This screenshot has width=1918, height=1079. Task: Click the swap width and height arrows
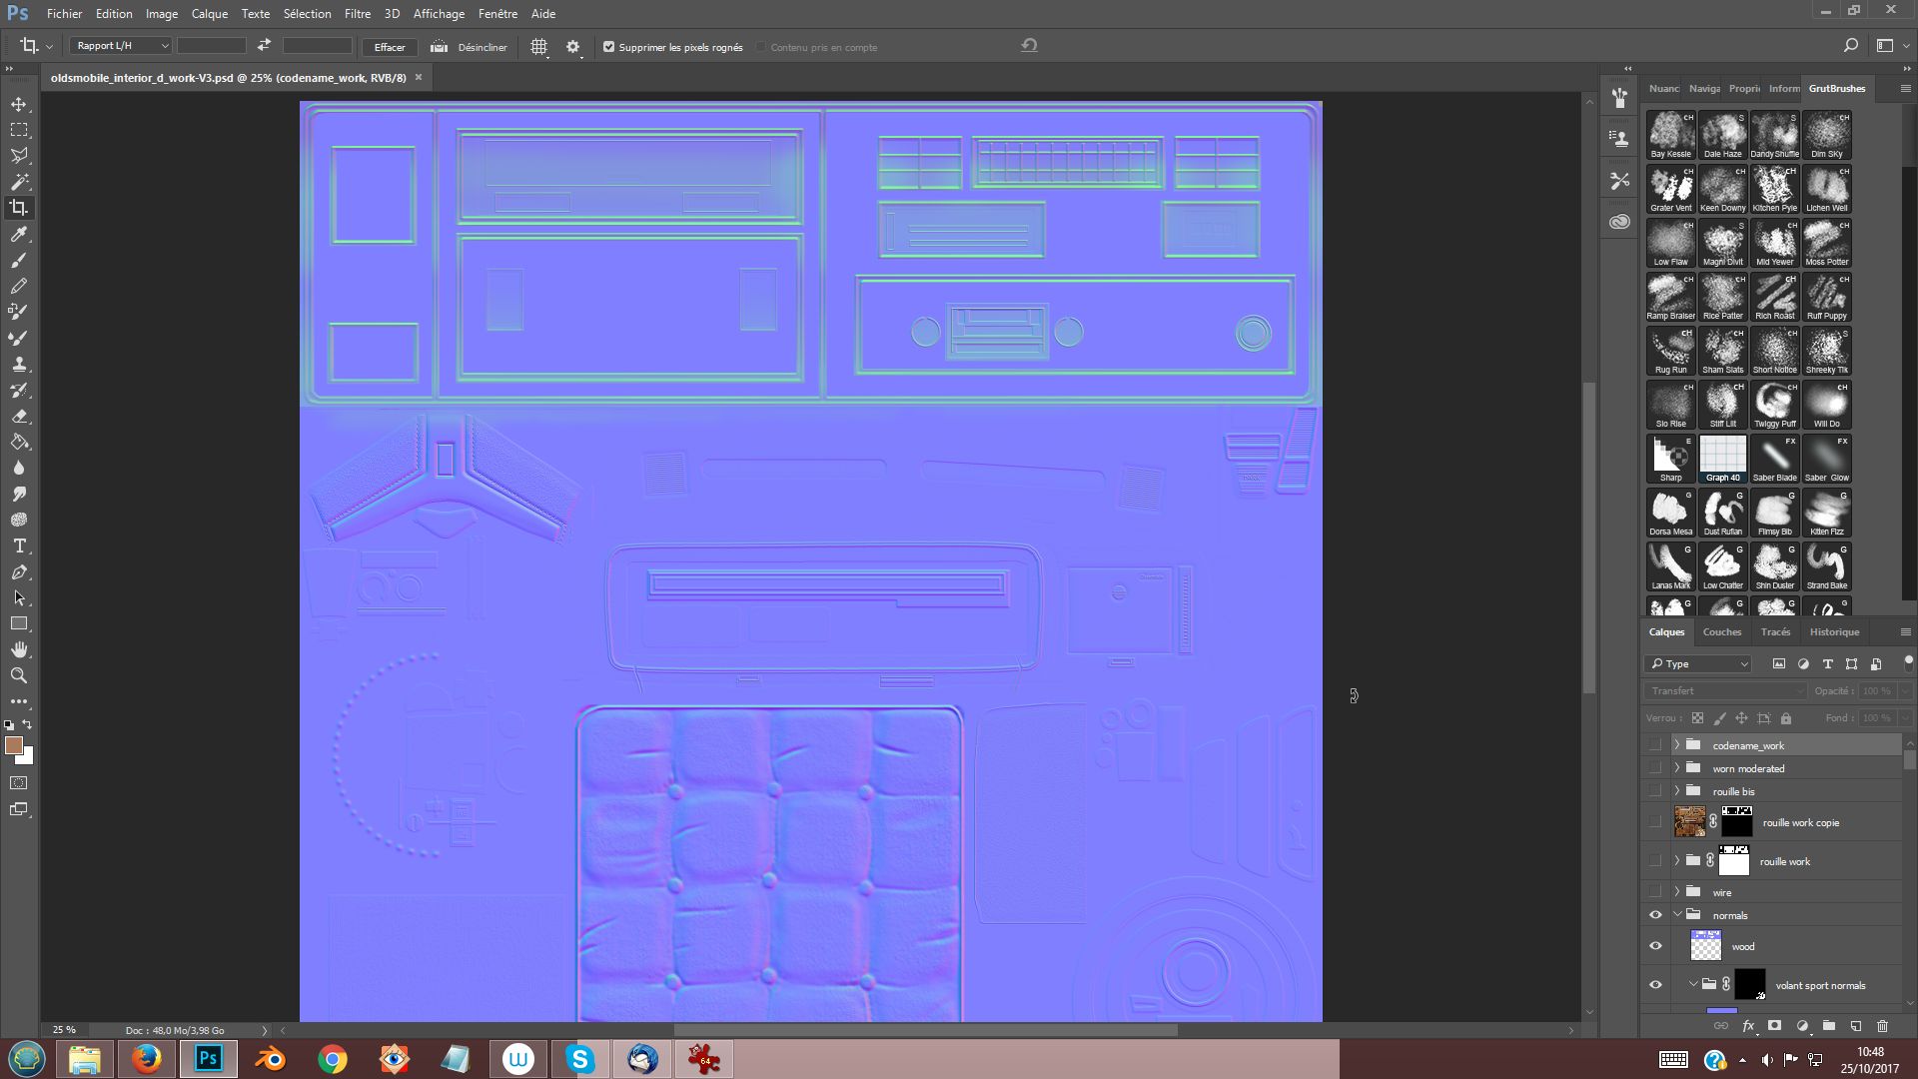[264, 46]
